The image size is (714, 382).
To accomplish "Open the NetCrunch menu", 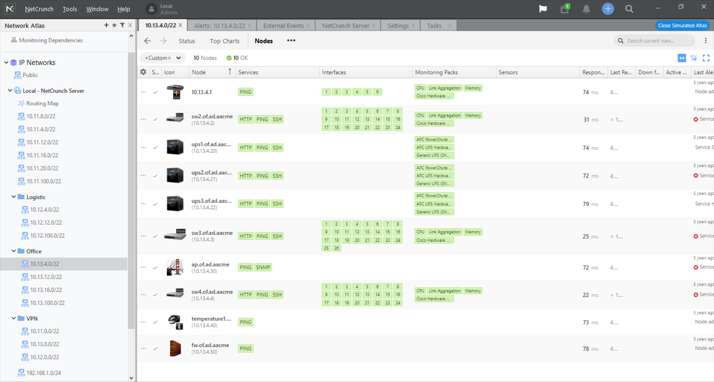I will click(x=39, y=9).
